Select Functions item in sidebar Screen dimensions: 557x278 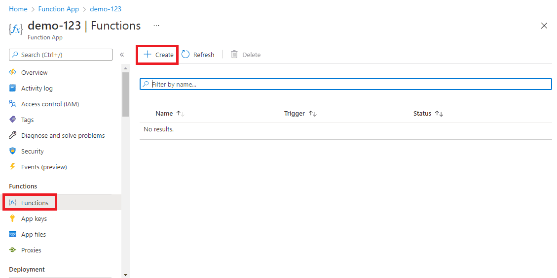pos(35,203)
